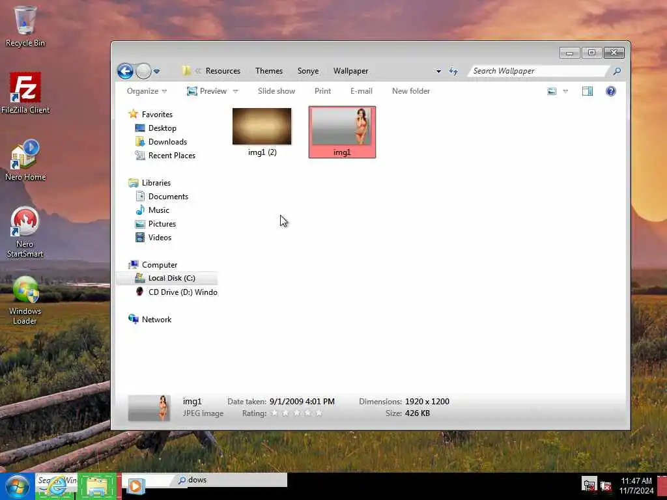The width and height of the screenshot is (667, 500).
Task: Go back with the blue Back arrow
Action: pyautogui.click(x=125, y=71)
